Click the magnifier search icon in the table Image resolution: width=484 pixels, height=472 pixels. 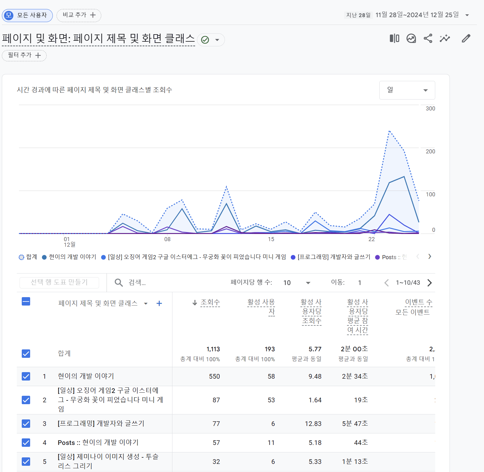[x=119, y=283]
